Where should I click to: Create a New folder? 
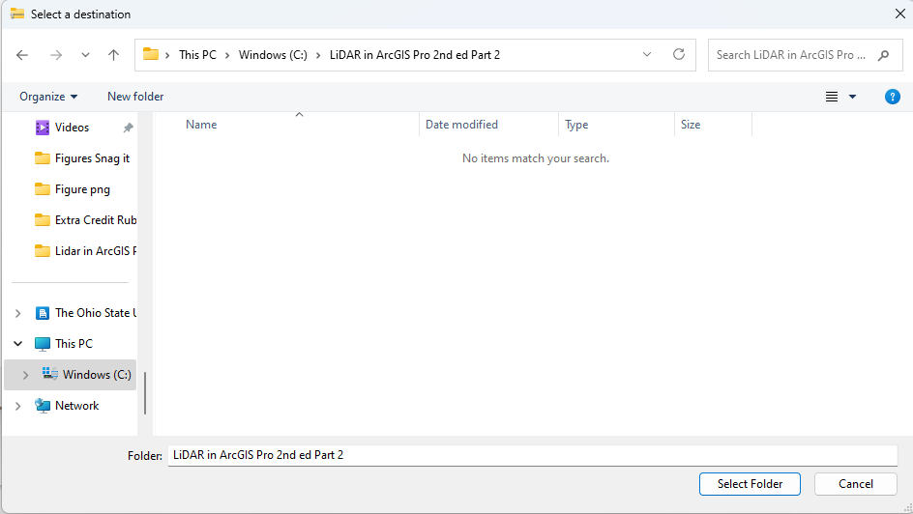[x=135, y=97]
